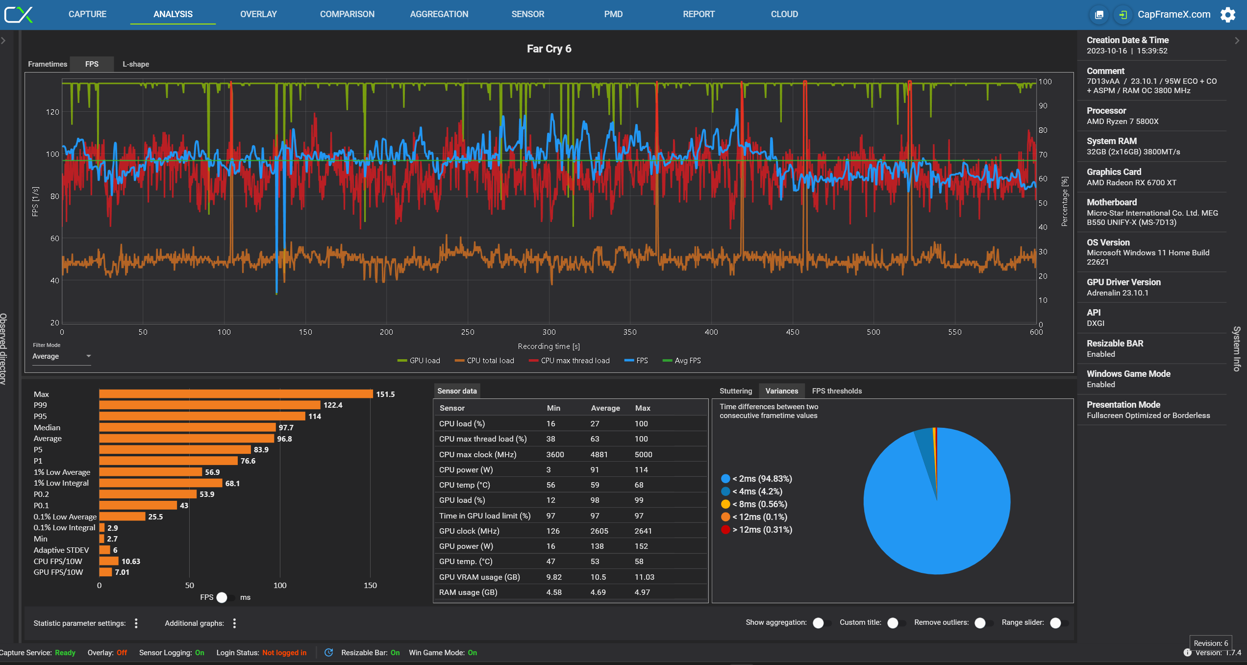Click the screenshot image icon
Viewport: 1247px width, 665px height.
click(x=1099, y=15)
